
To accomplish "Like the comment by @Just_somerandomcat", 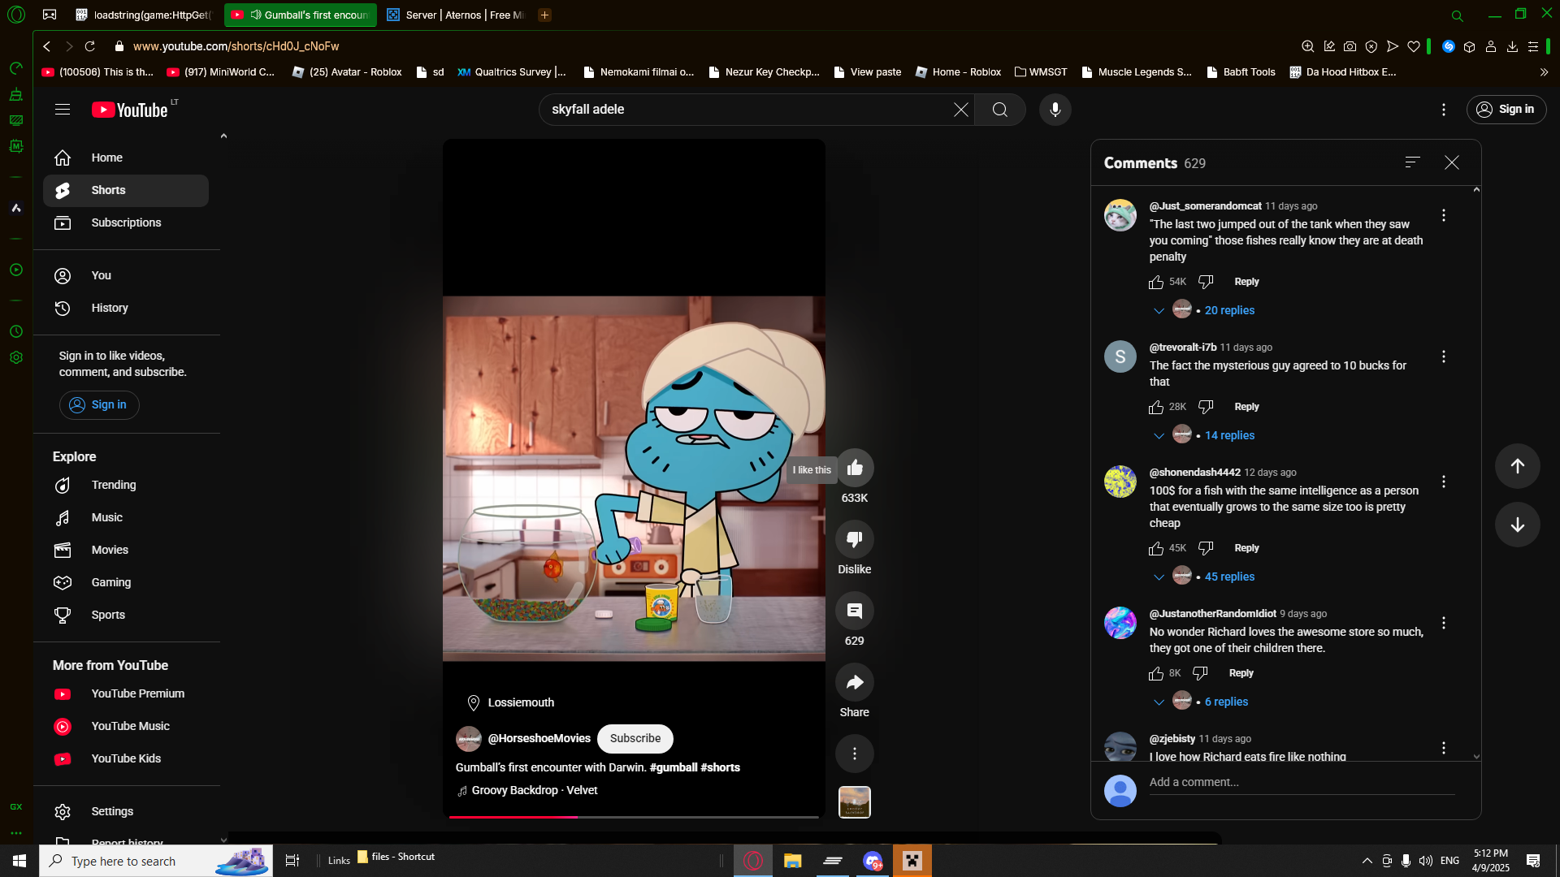I will [x=1156, y=282].
